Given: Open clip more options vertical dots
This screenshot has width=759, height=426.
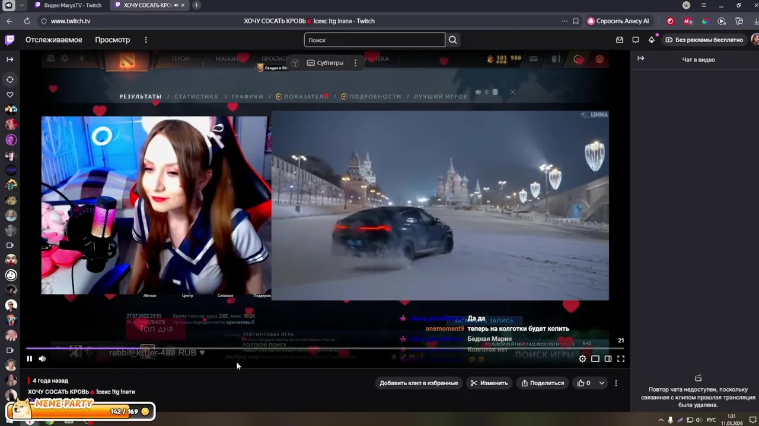Looking at the screenshot, I should click(616, 383).
